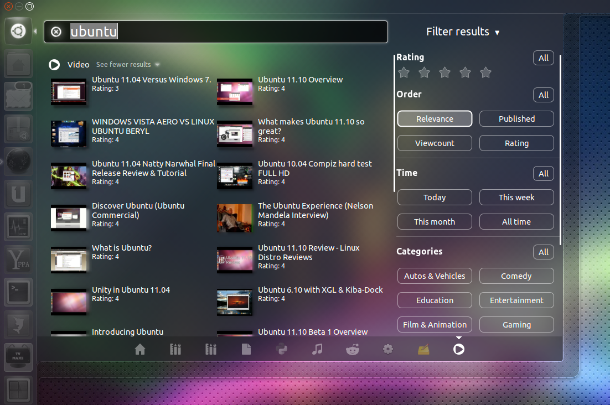Filter time to Today
Image resolution: width=610 pixels, height=405 pixels.
(x=435, y=198)
